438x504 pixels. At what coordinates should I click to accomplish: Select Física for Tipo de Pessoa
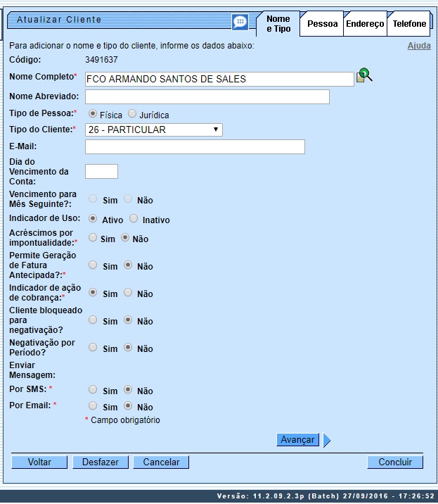click(x=93, y=113)
